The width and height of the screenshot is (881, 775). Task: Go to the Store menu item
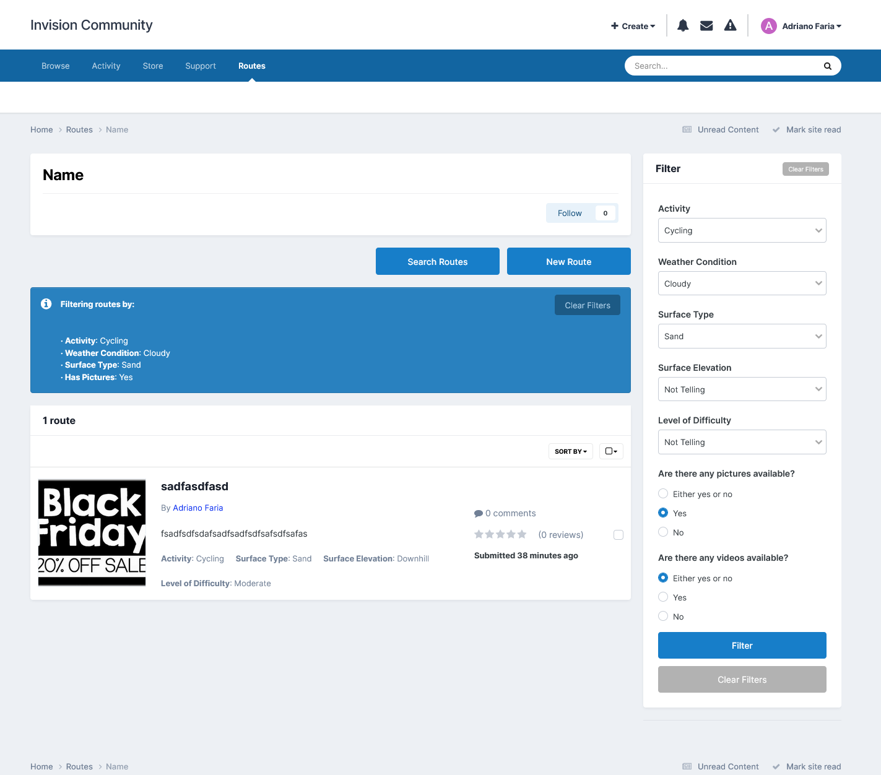point(153,66)
